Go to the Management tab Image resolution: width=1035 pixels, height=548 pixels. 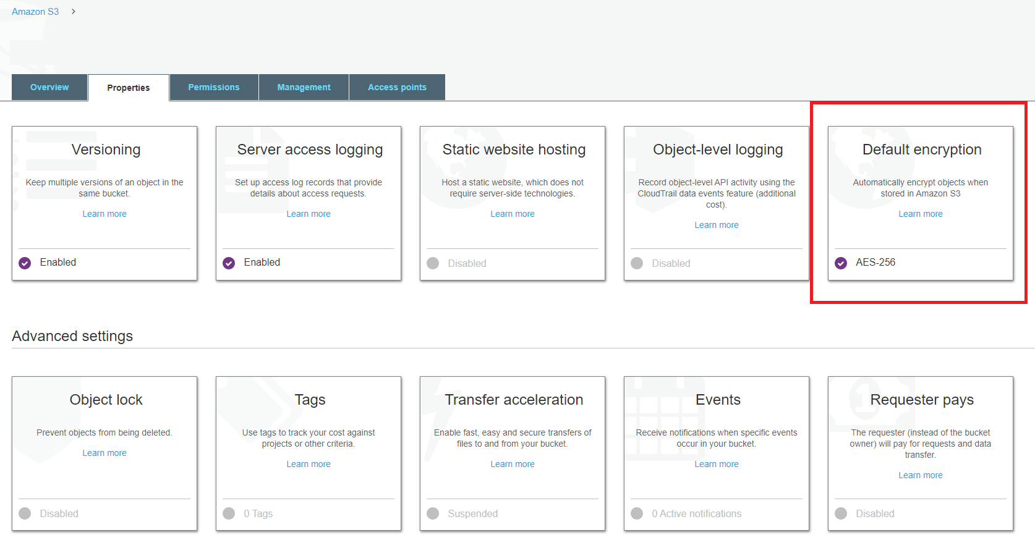[304, 87]
